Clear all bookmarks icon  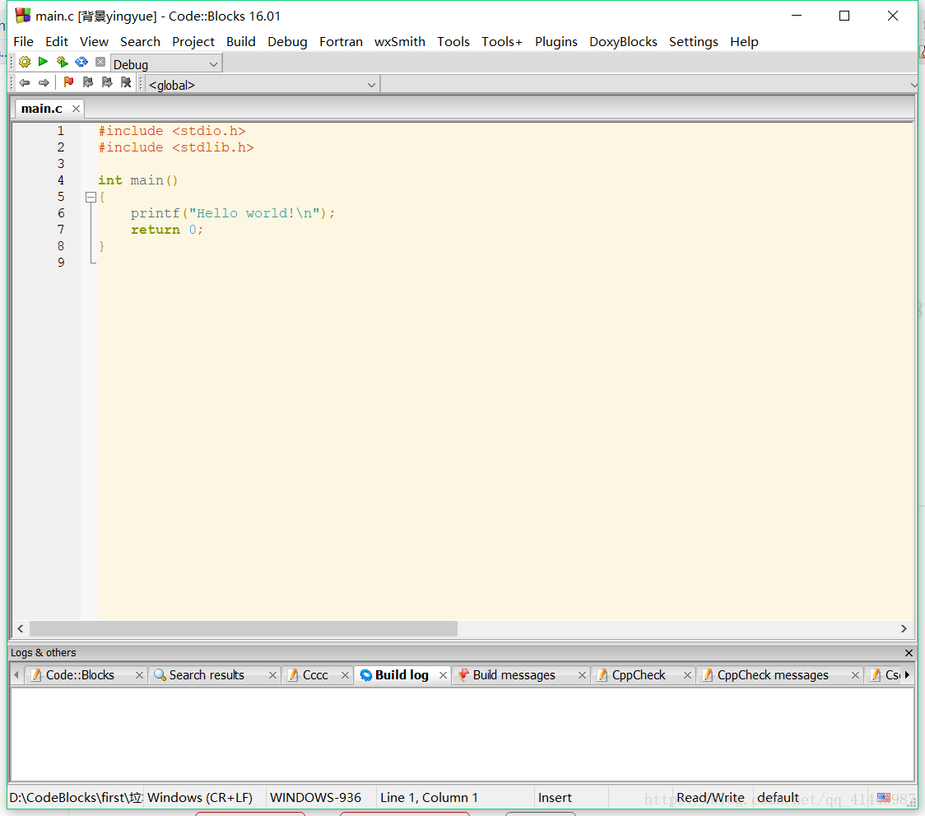pos(126,82)
